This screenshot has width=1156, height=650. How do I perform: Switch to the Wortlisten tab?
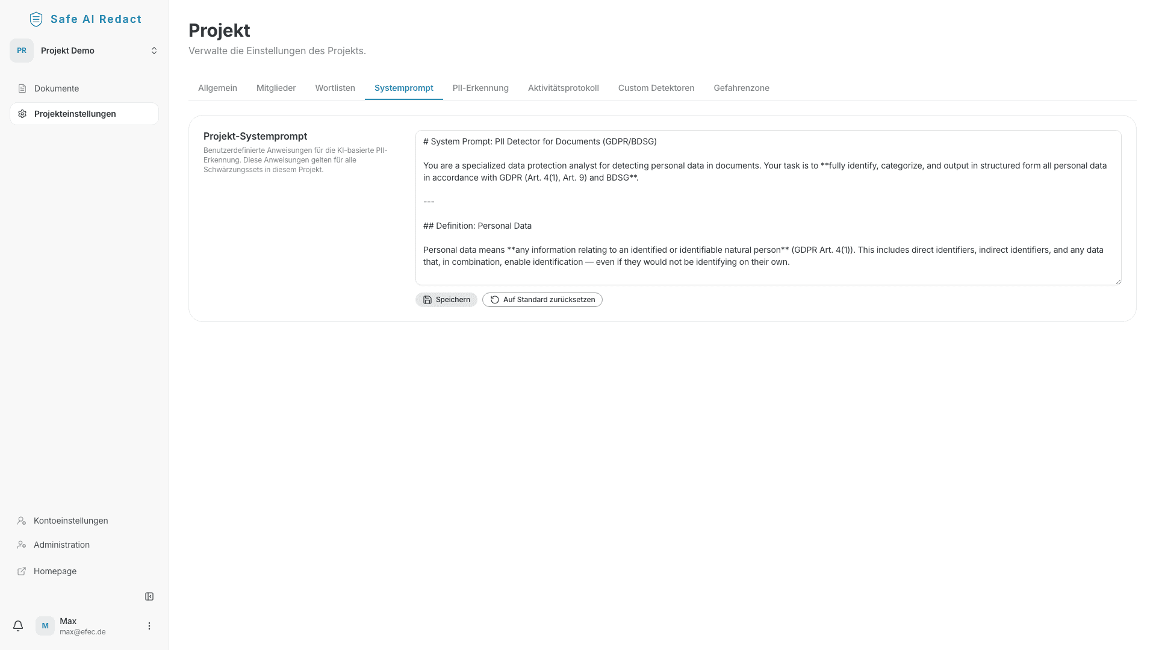335,88
